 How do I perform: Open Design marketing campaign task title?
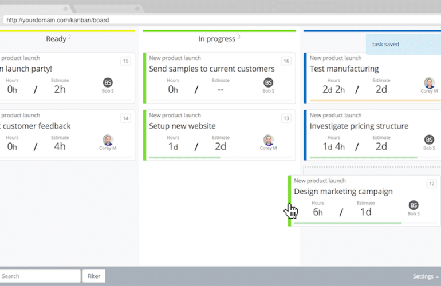click(x=344, y=192)
